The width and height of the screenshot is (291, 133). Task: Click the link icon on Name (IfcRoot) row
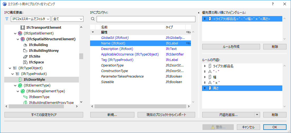(188, 43)
